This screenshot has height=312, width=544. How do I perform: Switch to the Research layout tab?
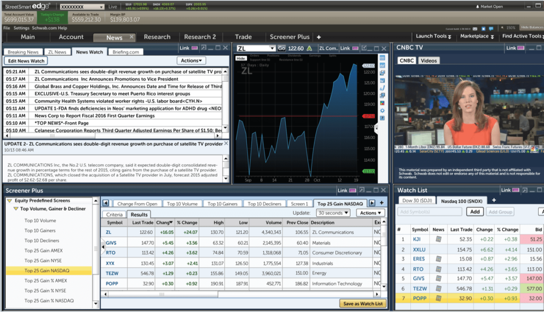157,37
